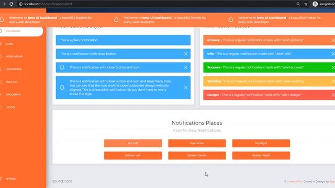The width and height of the screenshot is (335, 188).
Task: Click the Primary alert text
Action: 255,40
